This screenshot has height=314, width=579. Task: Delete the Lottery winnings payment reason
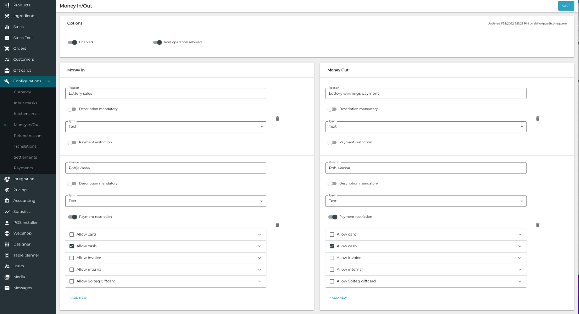(538, 119)
